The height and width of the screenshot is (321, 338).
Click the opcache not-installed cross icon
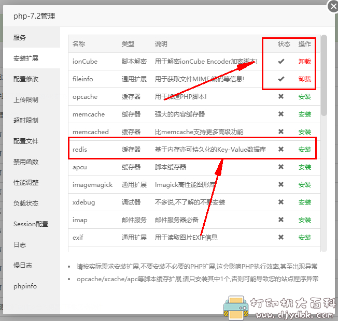(x=281, y=96)
